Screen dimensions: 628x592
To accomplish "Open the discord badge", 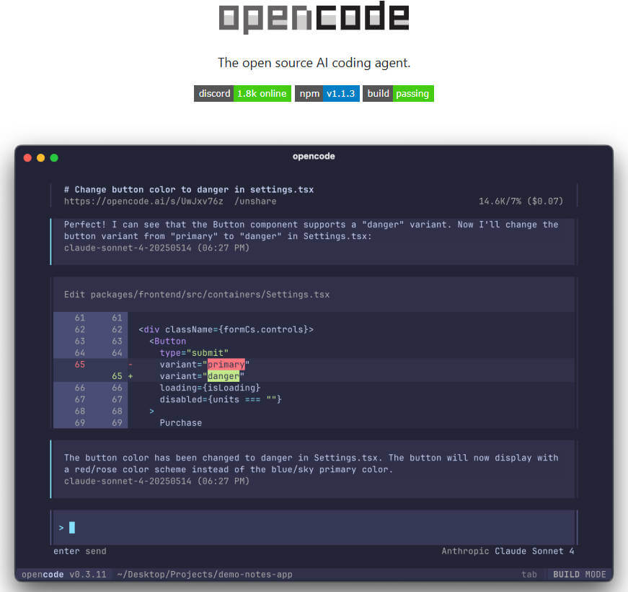I will click(213, 93).
